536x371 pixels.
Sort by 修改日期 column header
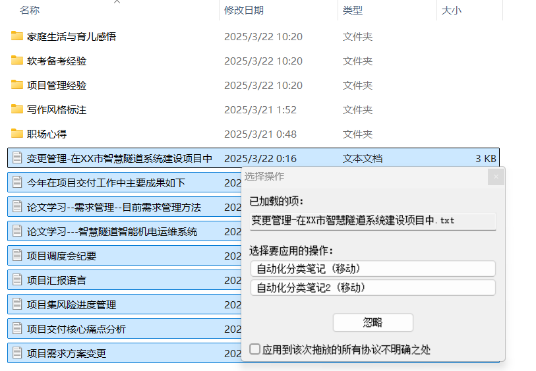coord(244,11)
